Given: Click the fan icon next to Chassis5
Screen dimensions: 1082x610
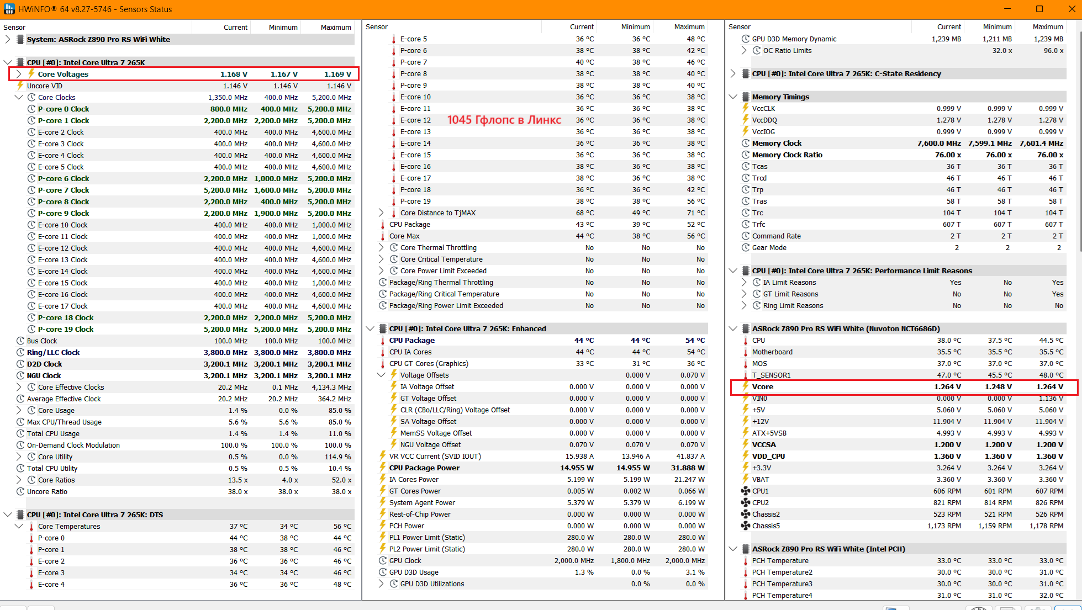Looking at the screenshot, I should tap(746, 526).
